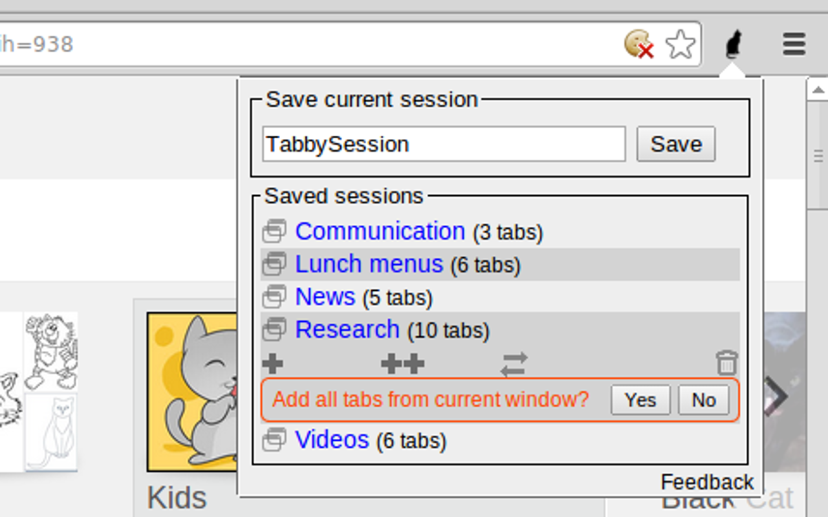828x517 pixels.
Task: Click the black cat extension icon
Action: tap(733, 44)
